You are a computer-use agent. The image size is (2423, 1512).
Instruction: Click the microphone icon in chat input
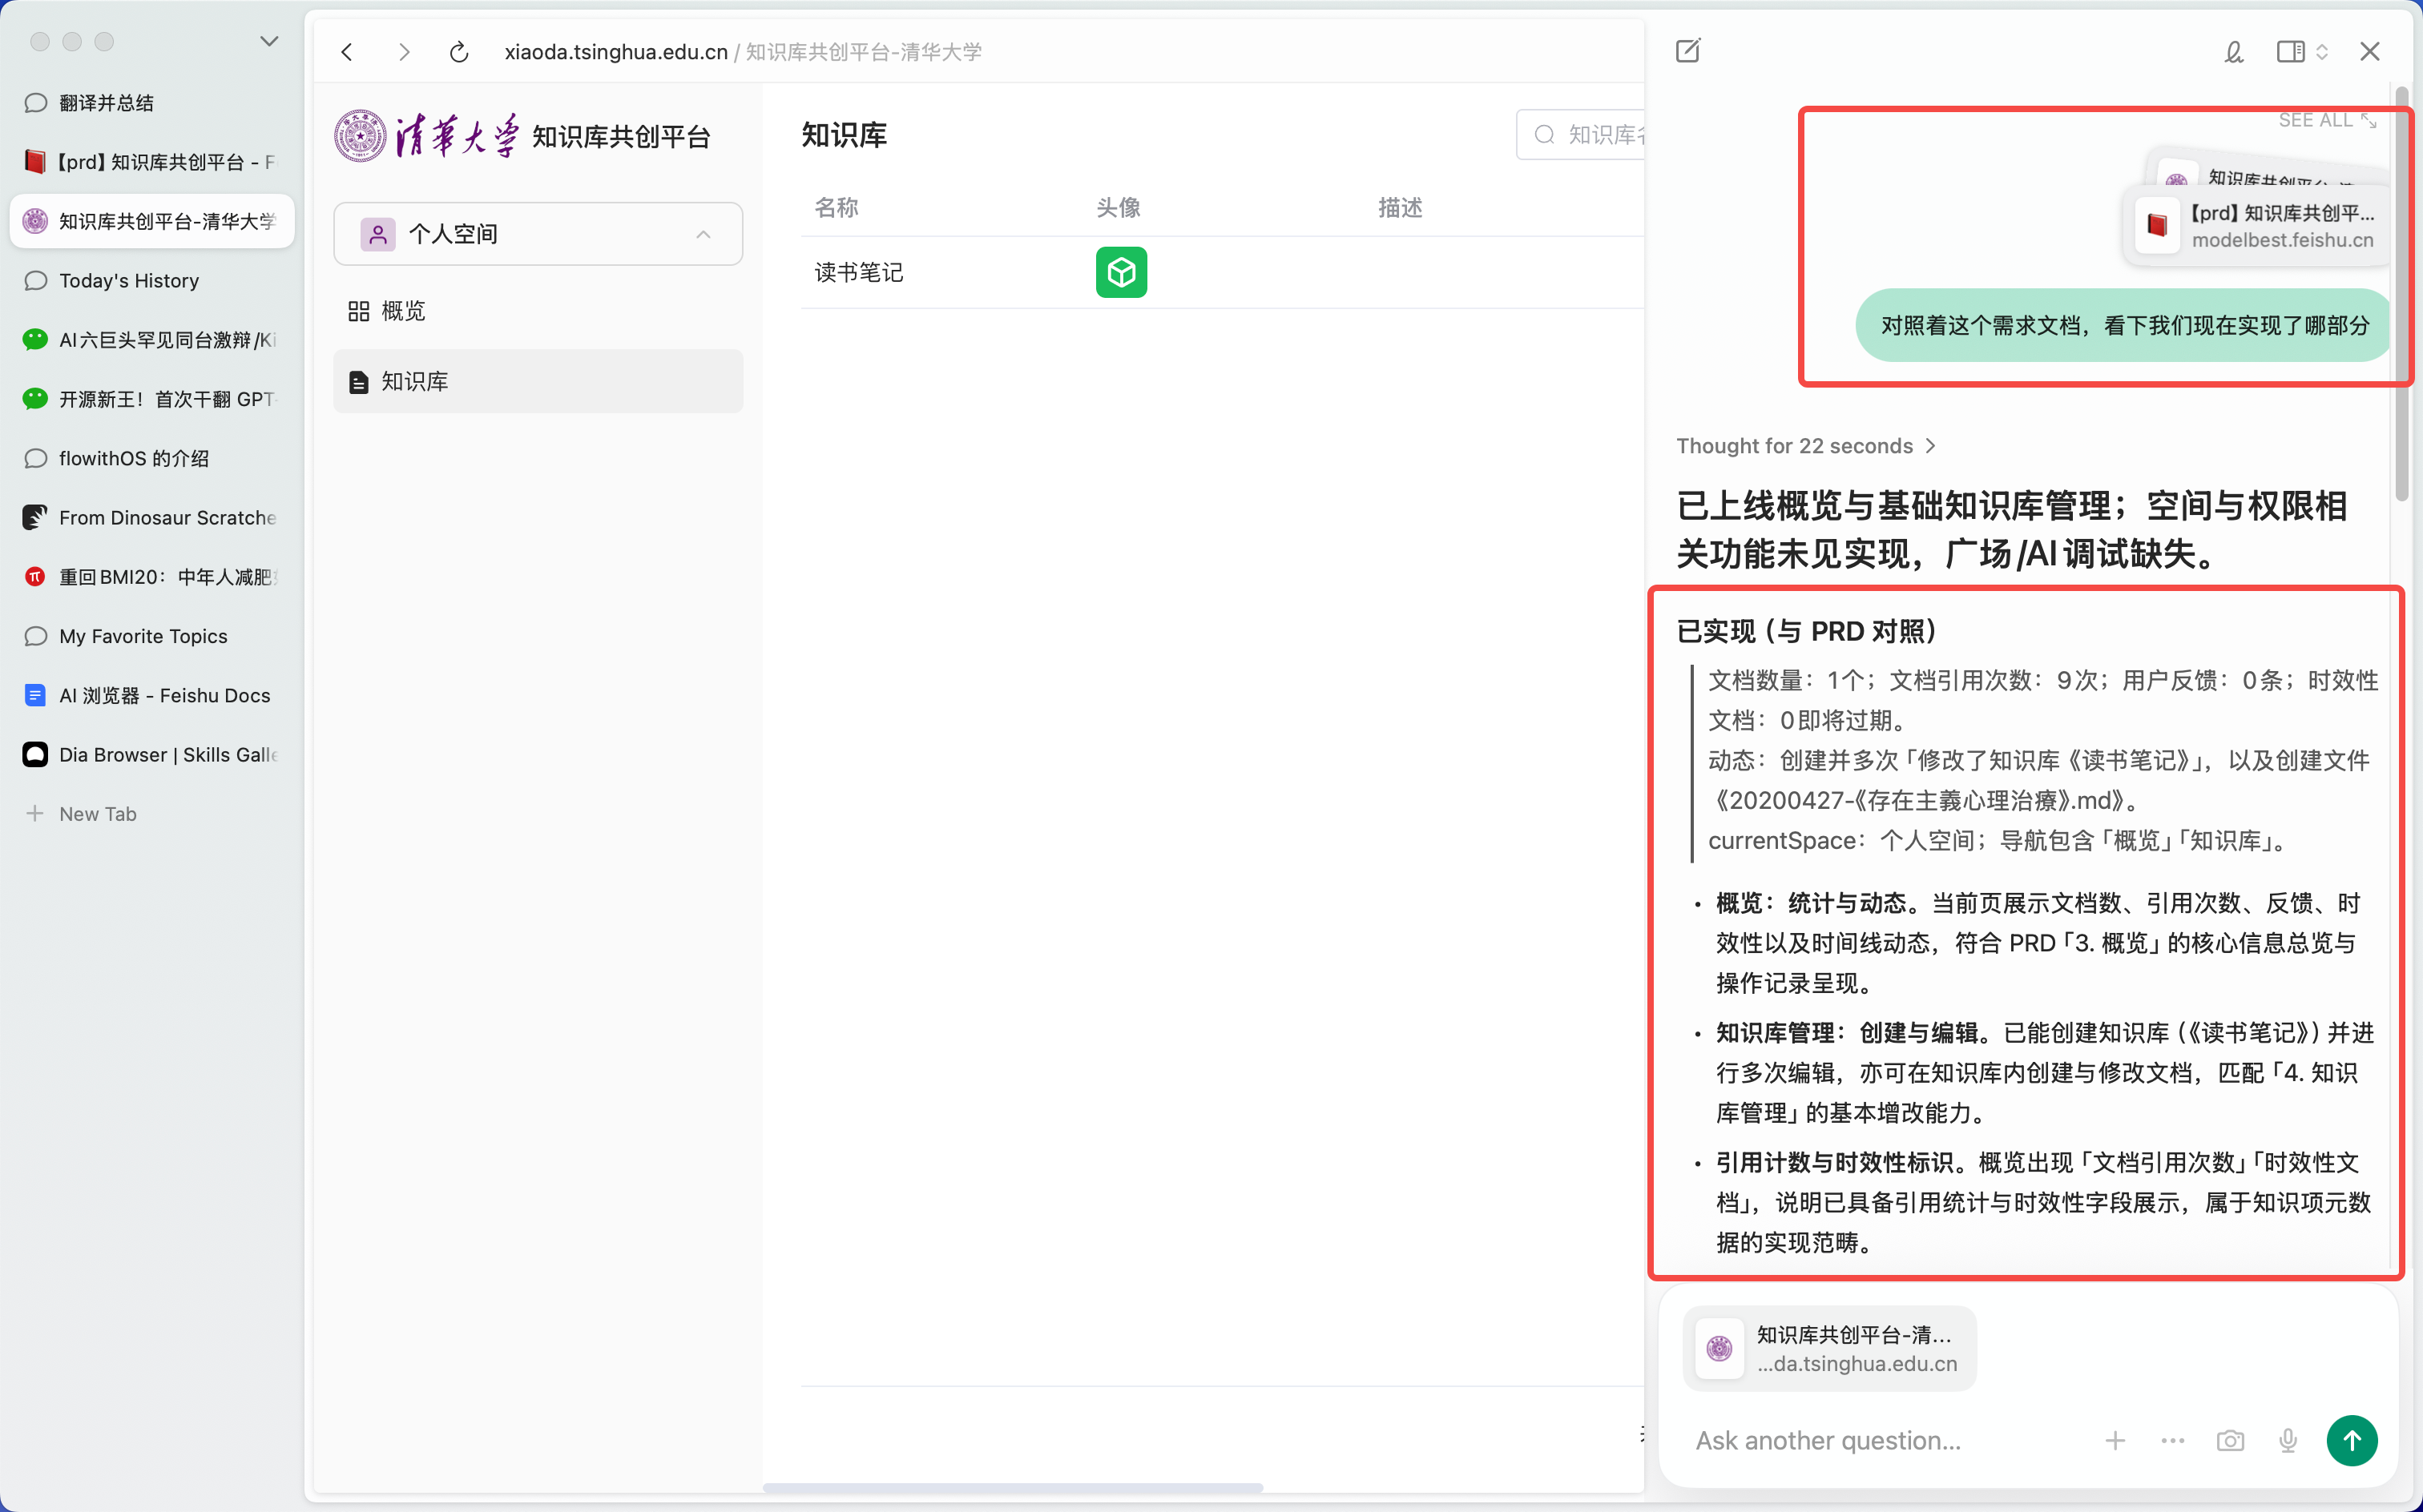coord(2288,1440)
